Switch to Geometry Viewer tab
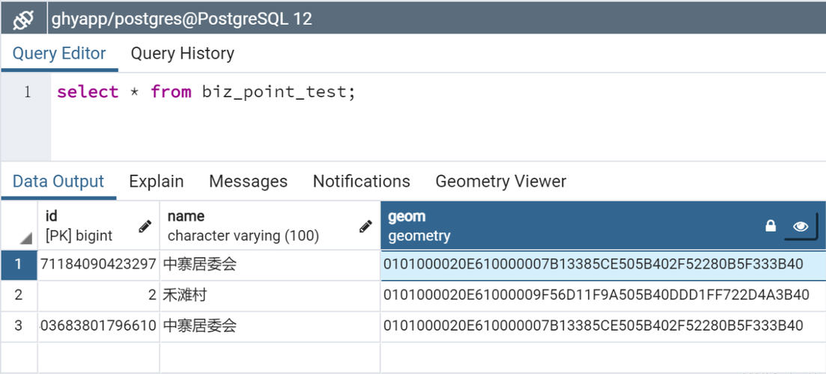This screenshot has height=374, width=826. point(500,182)
